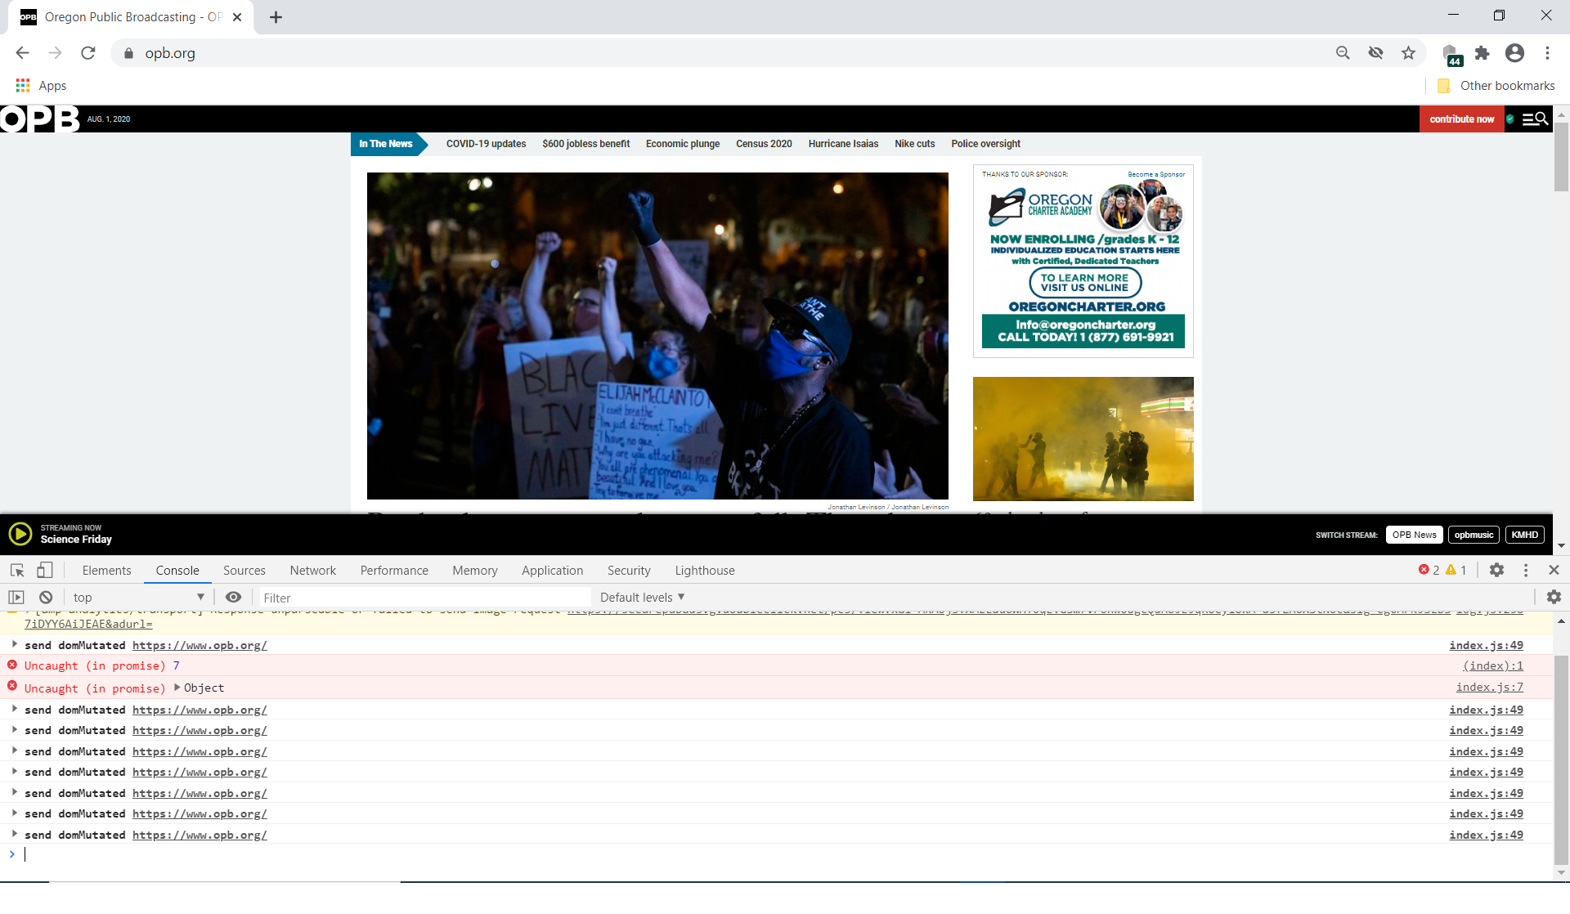
Task: Open the Chrome extensions puzzle icon
Action: (1482, 53)
